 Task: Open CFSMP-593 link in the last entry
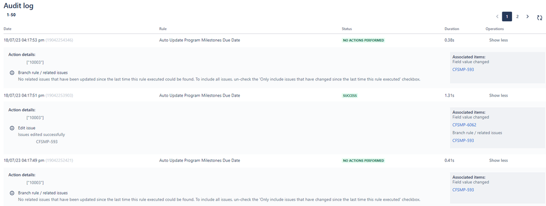click(463, 190)
